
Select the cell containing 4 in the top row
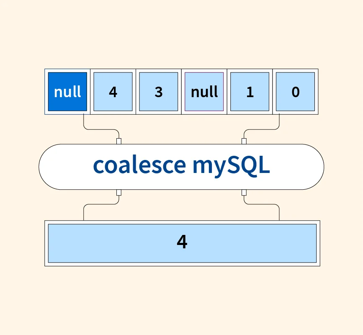click(x=113, y=92)
